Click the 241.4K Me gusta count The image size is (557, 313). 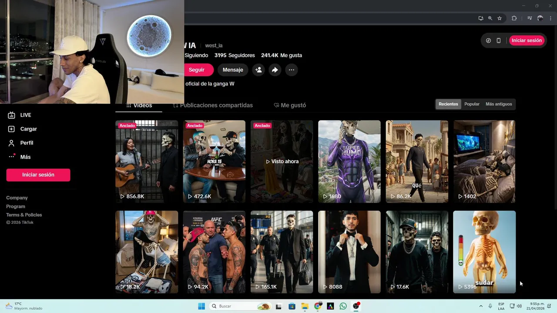pyautogui.click(x=282, y=56)
